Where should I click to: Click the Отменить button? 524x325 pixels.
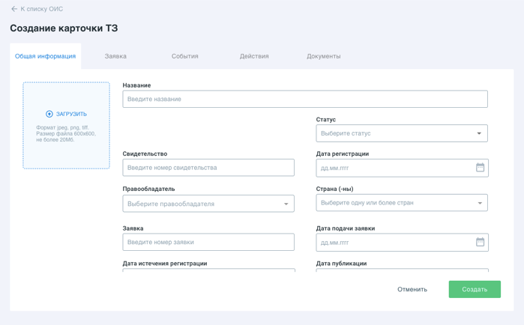412,289
